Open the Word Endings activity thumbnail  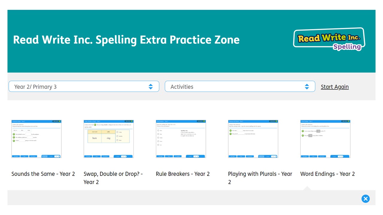(325, 139)
